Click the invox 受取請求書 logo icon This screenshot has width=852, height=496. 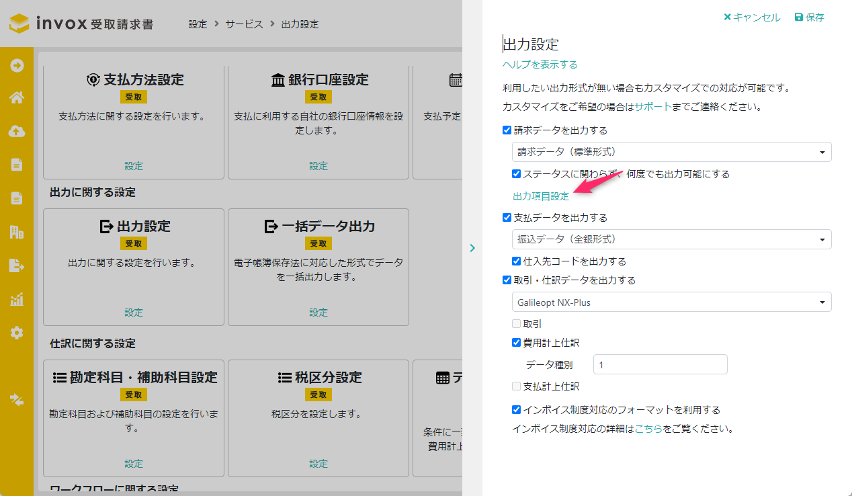(17, 22)
